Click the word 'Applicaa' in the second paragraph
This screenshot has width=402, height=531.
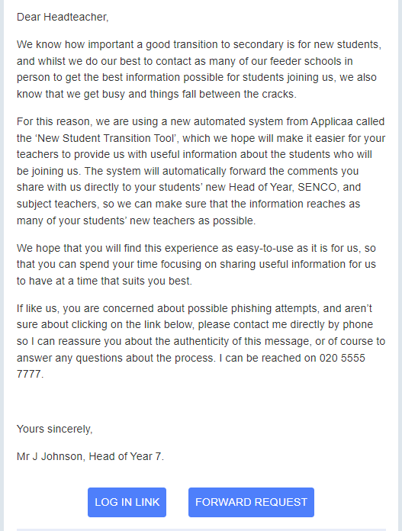point(332,121)
